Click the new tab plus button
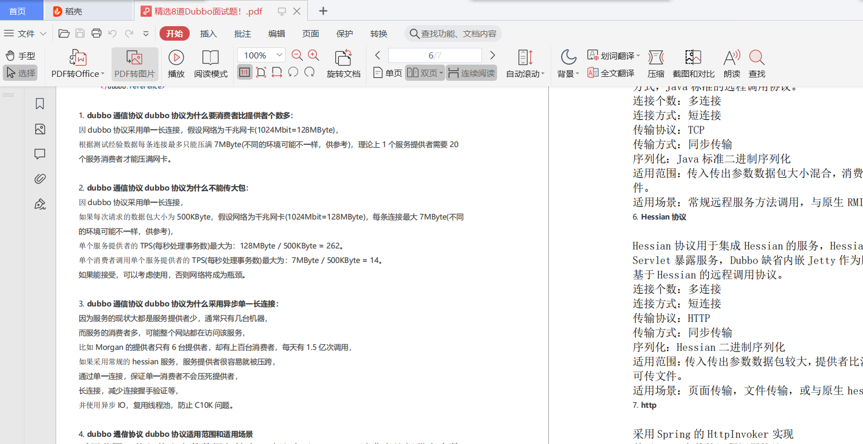Viewport: 863px width, 444px height. tap(323, 11)
